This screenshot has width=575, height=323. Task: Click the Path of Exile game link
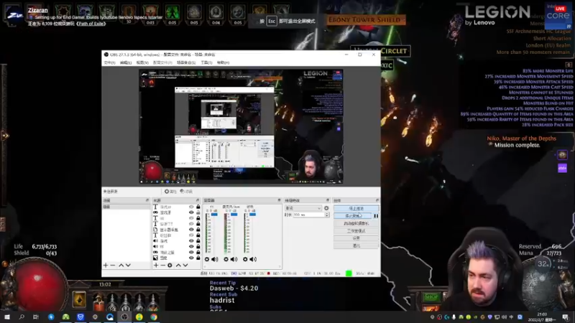pyautogui.click(x=91, y=24)
